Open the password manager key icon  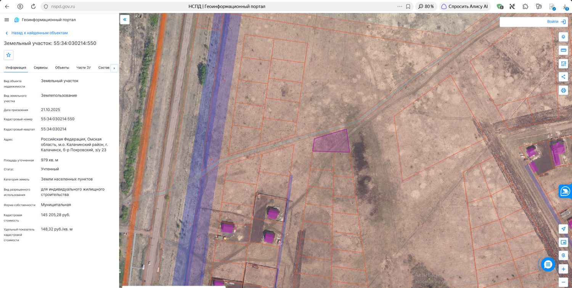pos(538,6)
